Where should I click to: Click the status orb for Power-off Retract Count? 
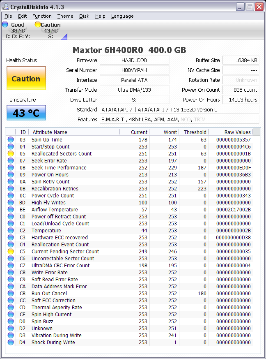point(11,216)
